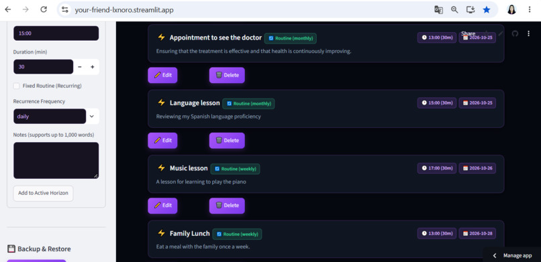The height and width of the screenshot is (262, 541).
Task: Click 2026-10-26 date on Music lesson
Action: click(477, 168)
